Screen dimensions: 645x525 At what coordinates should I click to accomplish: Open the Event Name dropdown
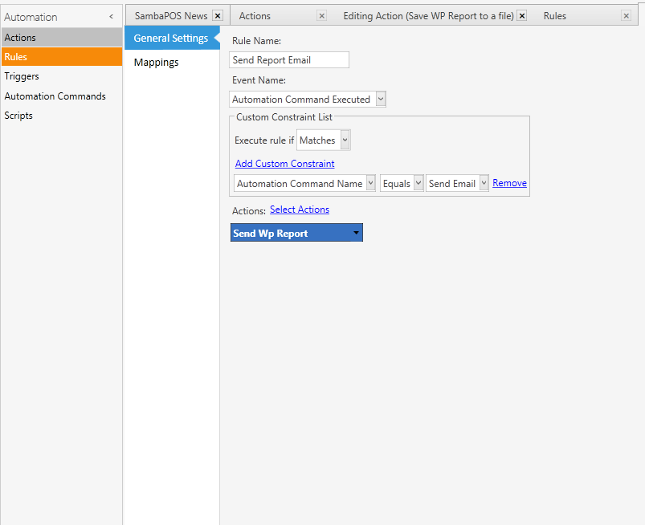381,100
